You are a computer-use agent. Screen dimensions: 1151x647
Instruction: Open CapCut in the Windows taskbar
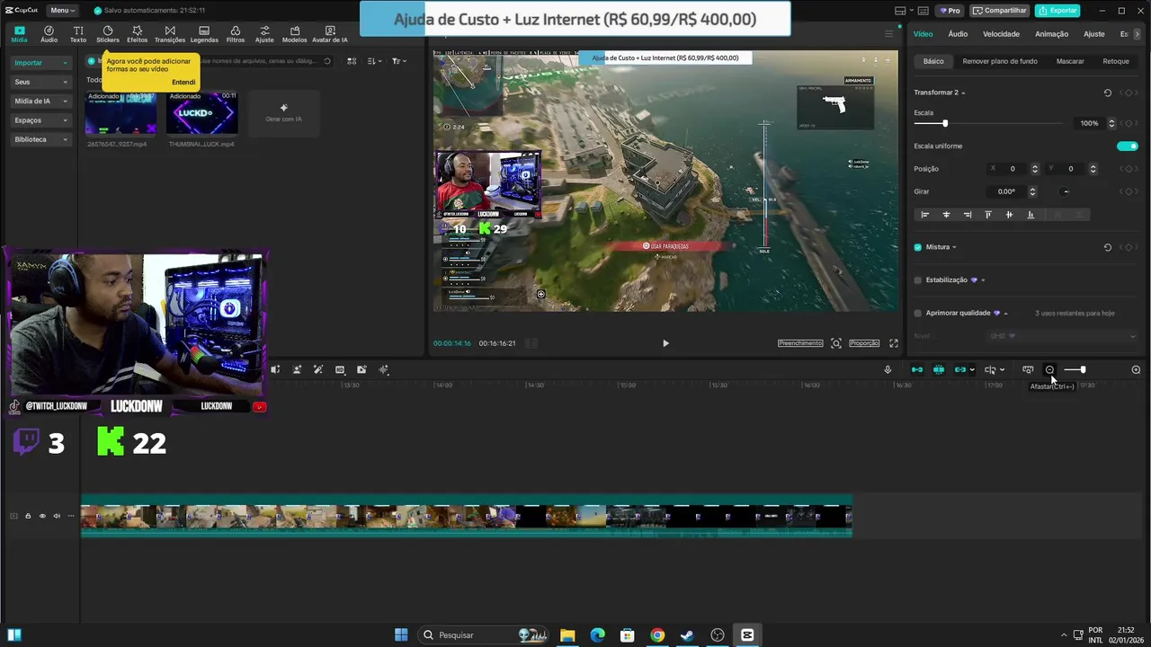[x=747, y=635]
